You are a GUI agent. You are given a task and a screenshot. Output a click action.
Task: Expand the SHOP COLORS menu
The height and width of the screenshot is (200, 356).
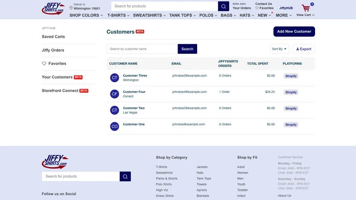(86, 15)
